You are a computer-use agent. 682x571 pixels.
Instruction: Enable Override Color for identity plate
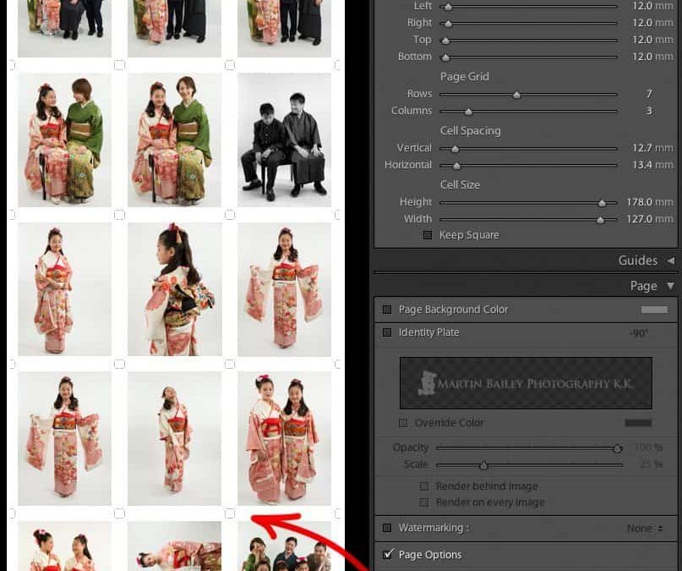[403, 423]
